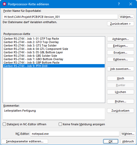
Task: Move selected entry up with Hoch
Action: click(120, 78)
